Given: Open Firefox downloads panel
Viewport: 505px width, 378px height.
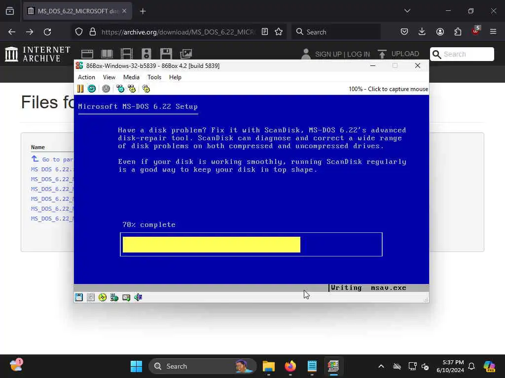Looking at the screenshot, I should coord(422,31).
